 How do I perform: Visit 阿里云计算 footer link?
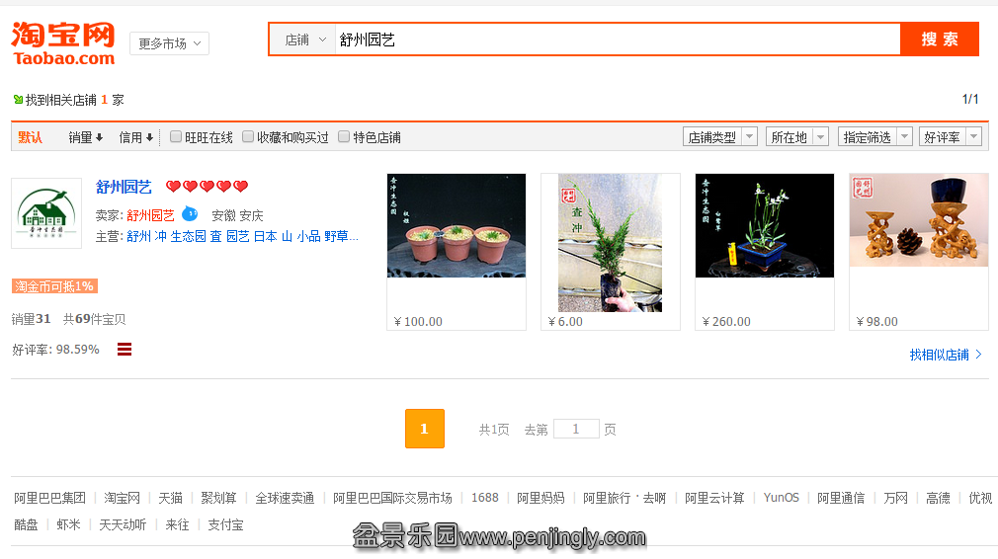click(714, 498)
